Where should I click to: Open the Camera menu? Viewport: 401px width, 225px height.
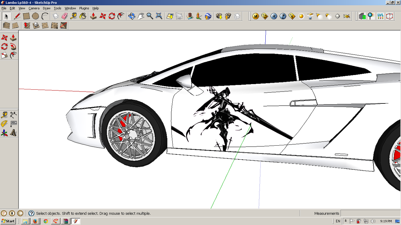pos(34,8)
